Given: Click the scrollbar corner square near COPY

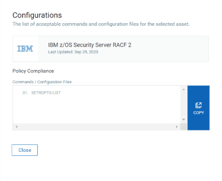Looking at the screenshot, I should [x=184, y=127].
